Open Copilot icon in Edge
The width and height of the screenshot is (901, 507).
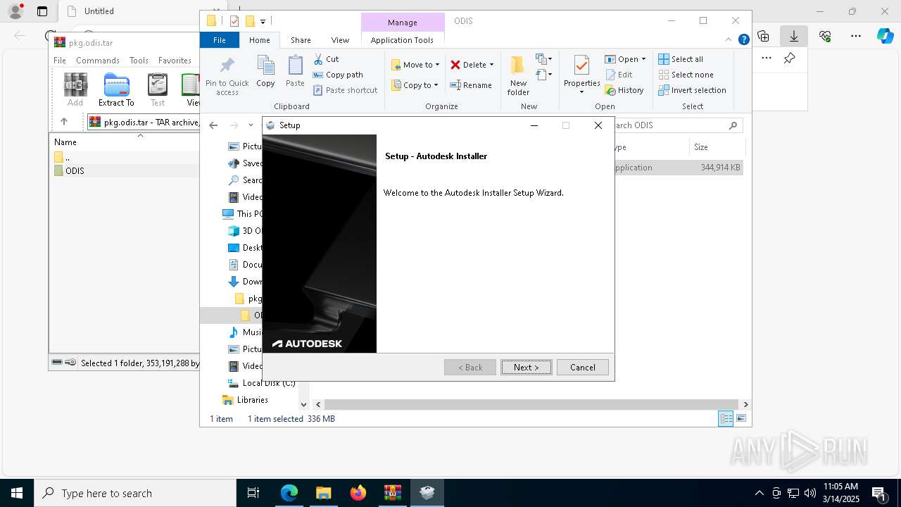(885, 37)
